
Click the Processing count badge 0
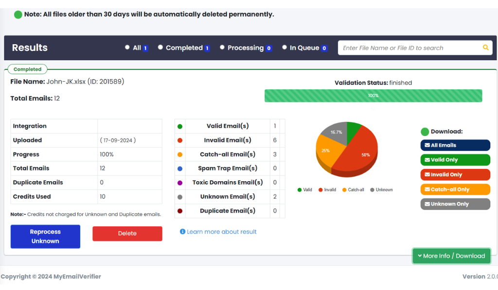coord(268,48)
